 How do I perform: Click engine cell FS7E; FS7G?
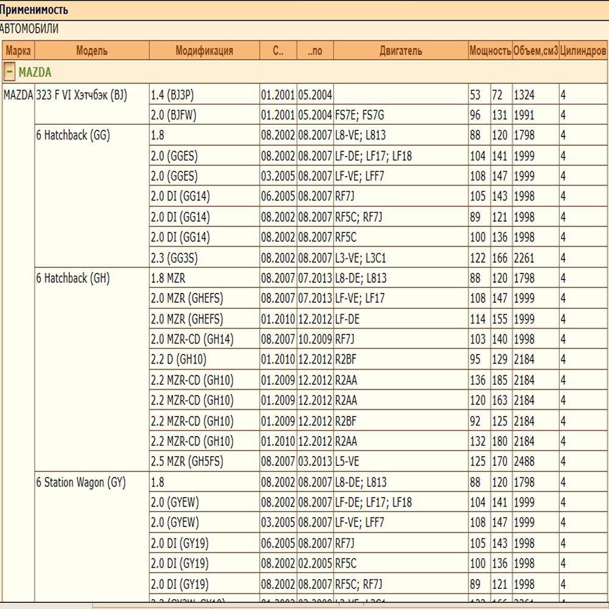401,114
